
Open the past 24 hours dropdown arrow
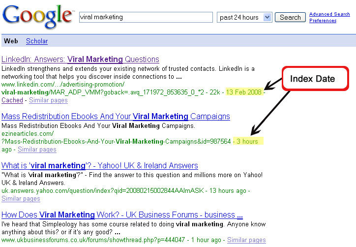pos(267,17)
